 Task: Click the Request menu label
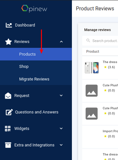(22, 96)
